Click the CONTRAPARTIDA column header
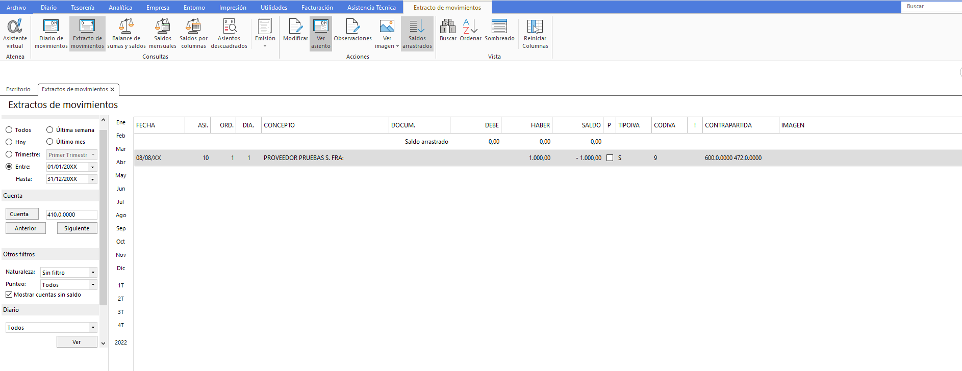The height and width of the screenshot is (371, 962). 741,125
